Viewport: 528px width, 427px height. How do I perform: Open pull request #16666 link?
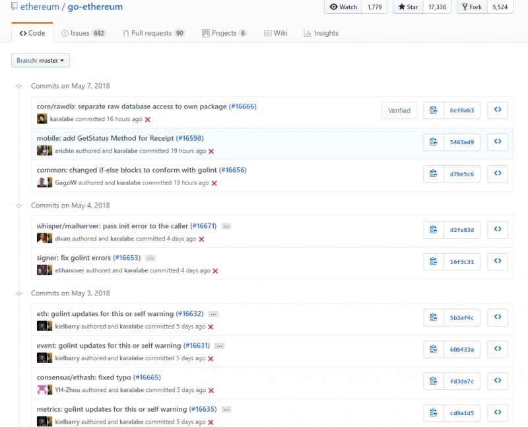pos(242,106)
